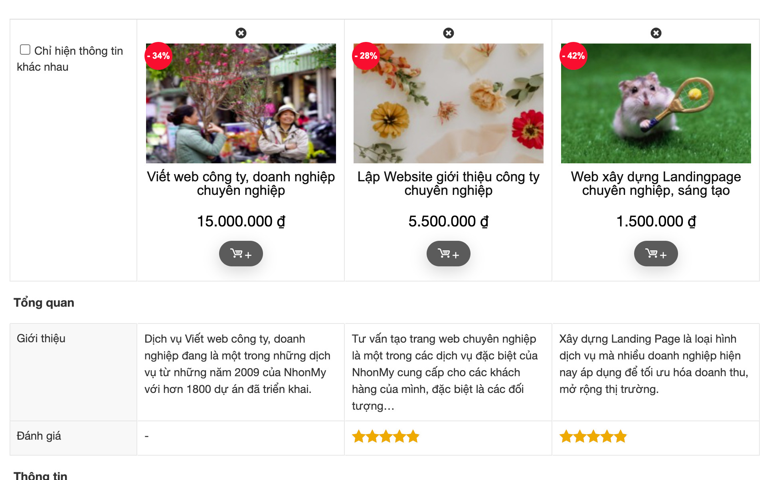Open 'Lập Website giới thiệu công ty' title link

coord(449,183)
